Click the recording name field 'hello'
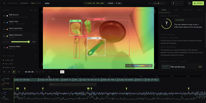206x103 pixels. 47,3
